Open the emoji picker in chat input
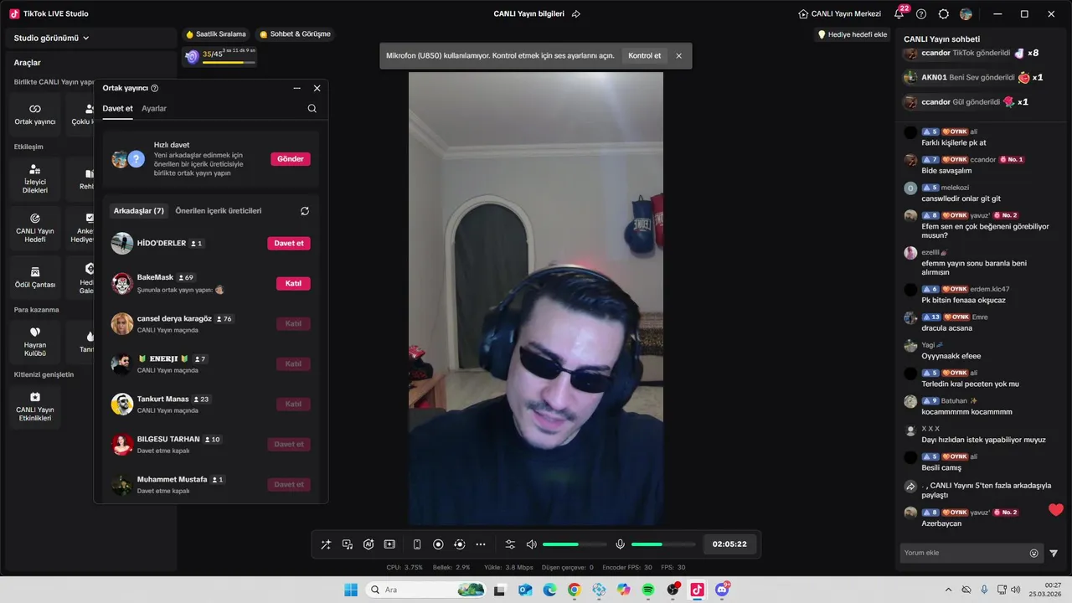This screenshot has width=1072, height=603. point(1034,553)
